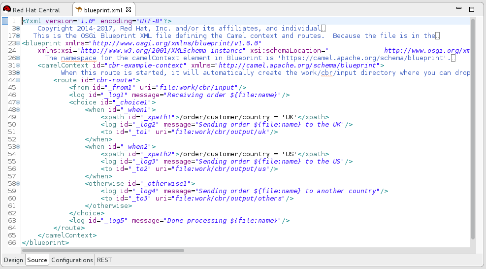
Task: Collapse the route element at line 44
Action: (18, 80)
